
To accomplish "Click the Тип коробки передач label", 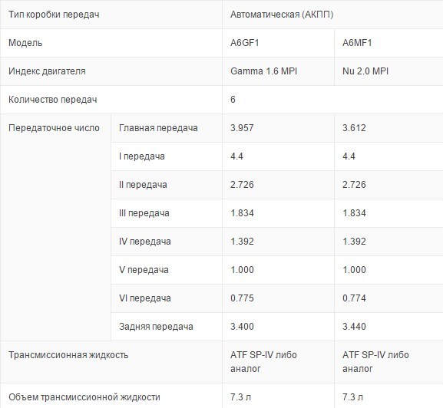I will pos(54,15).
